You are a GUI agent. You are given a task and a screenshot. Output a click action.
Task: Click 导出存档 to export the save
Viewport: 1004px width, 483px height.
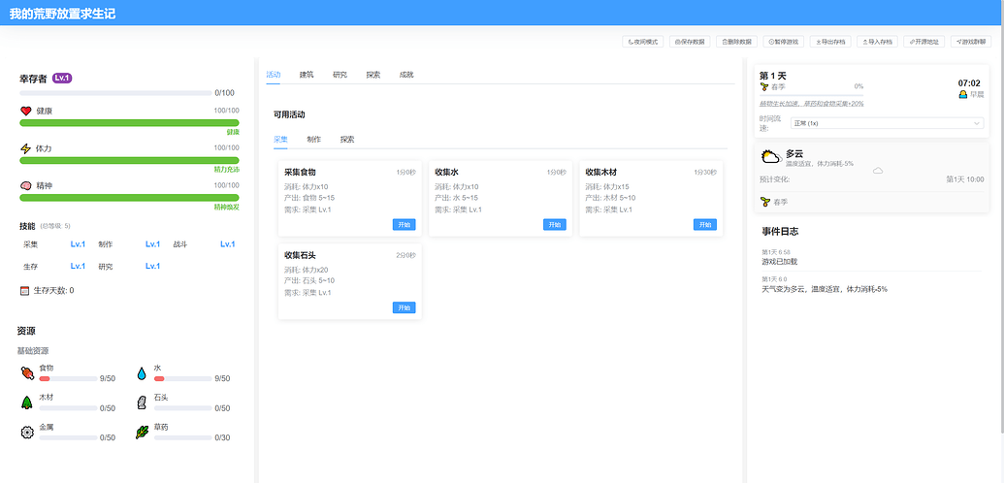tap(830, 42)
